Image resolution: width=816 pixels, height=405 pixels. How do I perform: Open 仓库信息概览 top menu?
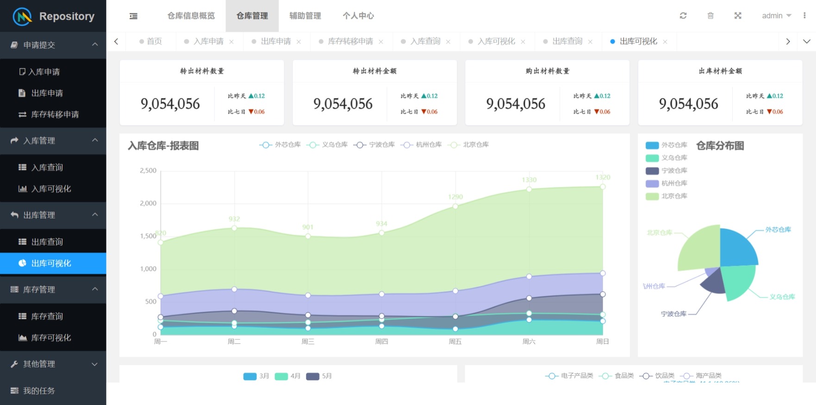click(x=191, y=16)
